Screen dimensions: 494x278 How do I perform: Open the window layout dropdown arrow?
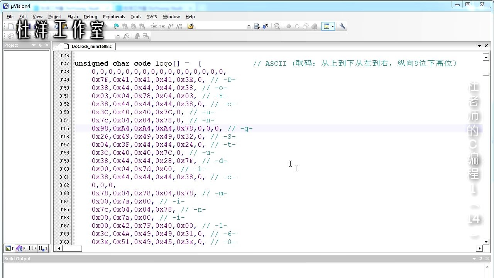(x=333, y=26)
